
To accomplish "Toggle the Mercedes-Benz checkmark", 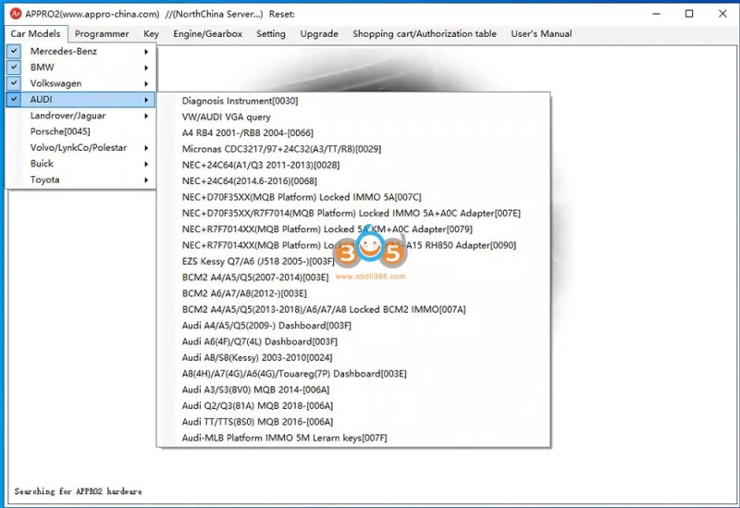I will coord(14,51).
